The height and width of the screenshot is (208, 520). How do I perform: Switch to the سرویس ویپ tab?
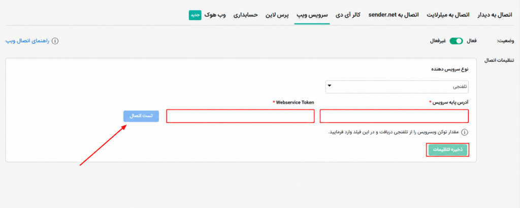tap(312, 15)
